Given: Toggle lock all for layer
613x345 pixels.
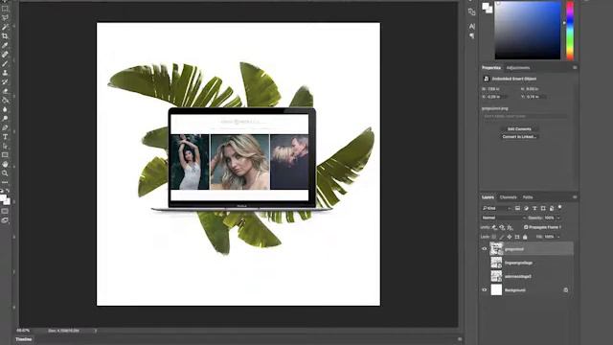Looking at the screenshot, I should coord(525,237).
